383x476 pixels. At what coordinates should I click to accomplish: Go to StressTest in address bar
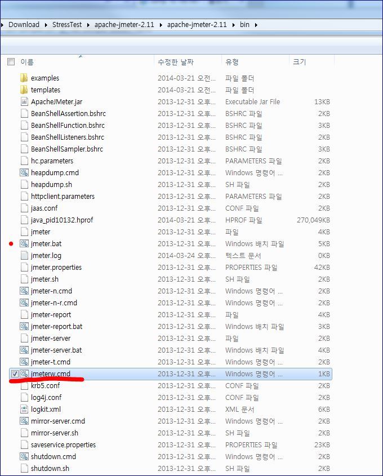click(67, 25)
